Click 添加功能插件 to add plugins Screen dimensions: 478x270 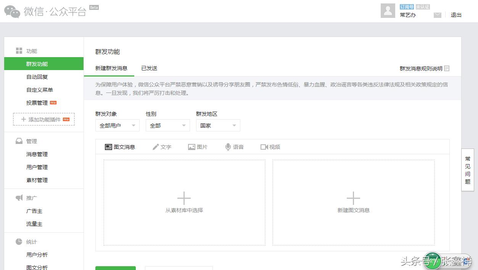[x=43, y=119]
